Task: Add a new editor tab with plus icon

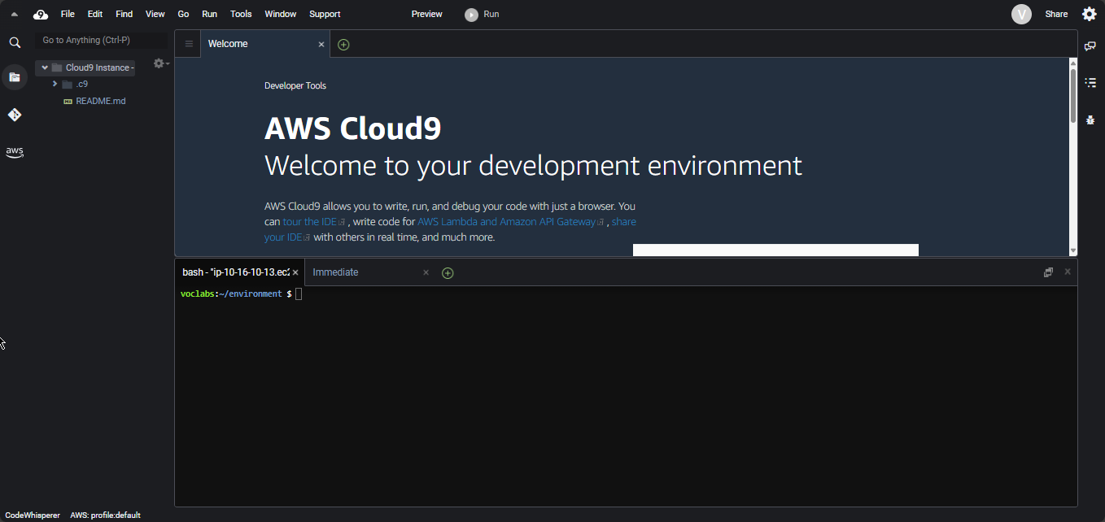Action: point(343,45)
